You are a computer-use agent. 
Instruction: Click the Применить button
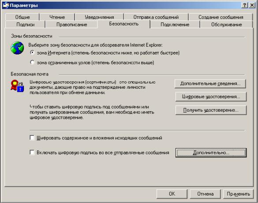(x=239, y=194)
